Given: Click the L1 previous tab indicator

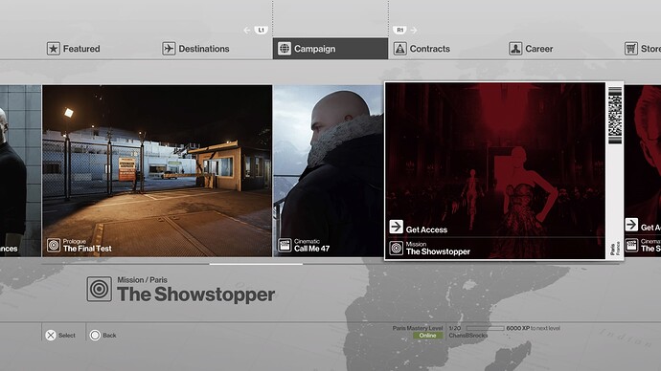Looking at the screenshot, I should [x=262, y=30].
